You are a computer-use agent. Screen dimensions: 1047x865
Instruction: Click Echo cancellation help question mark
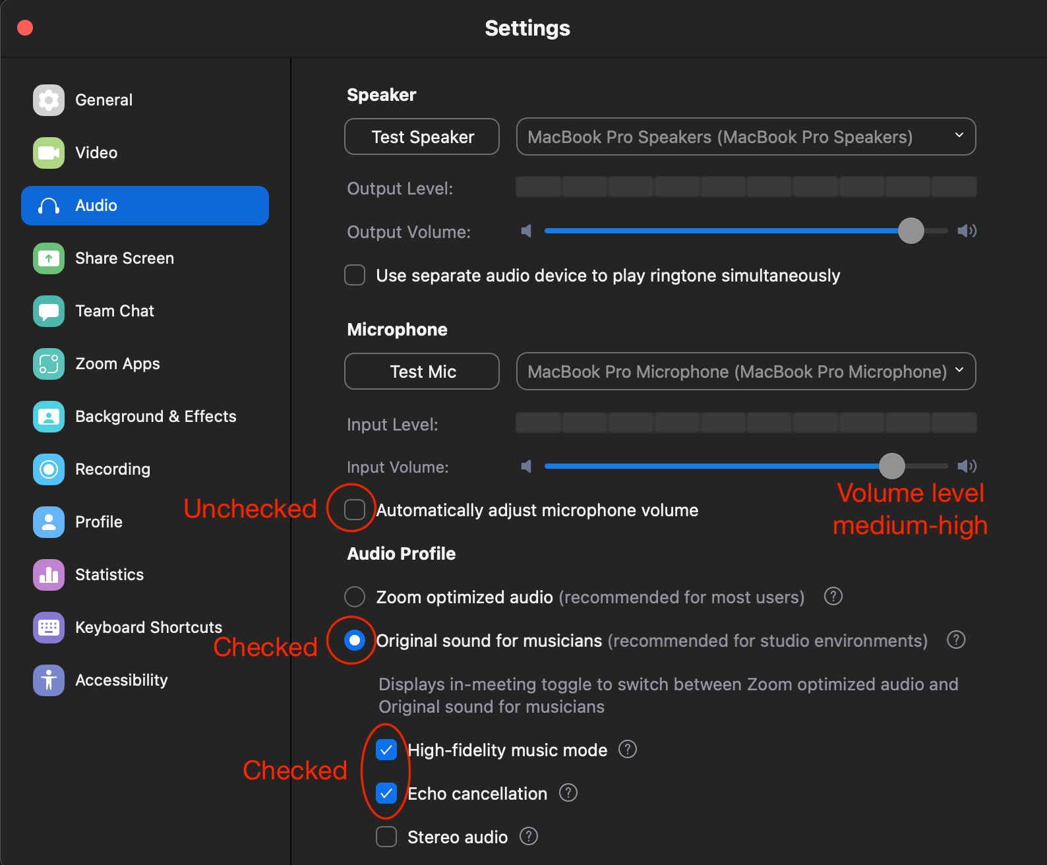tap(567, 793)
